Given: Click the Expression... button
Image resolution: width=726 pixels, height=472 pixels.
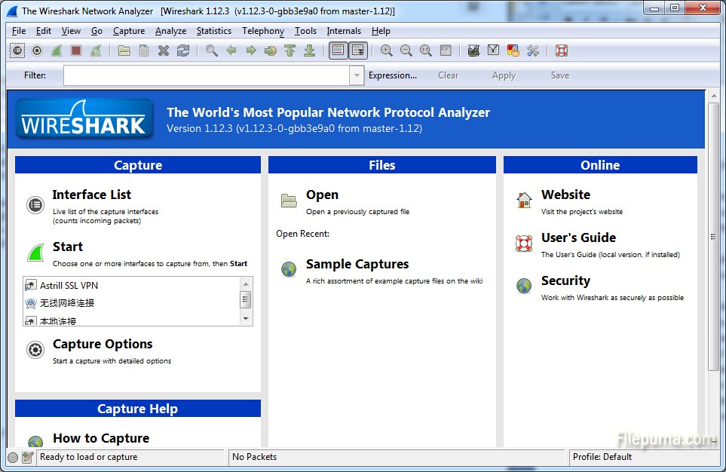Looking at the screenshot, I should [392, 75].
